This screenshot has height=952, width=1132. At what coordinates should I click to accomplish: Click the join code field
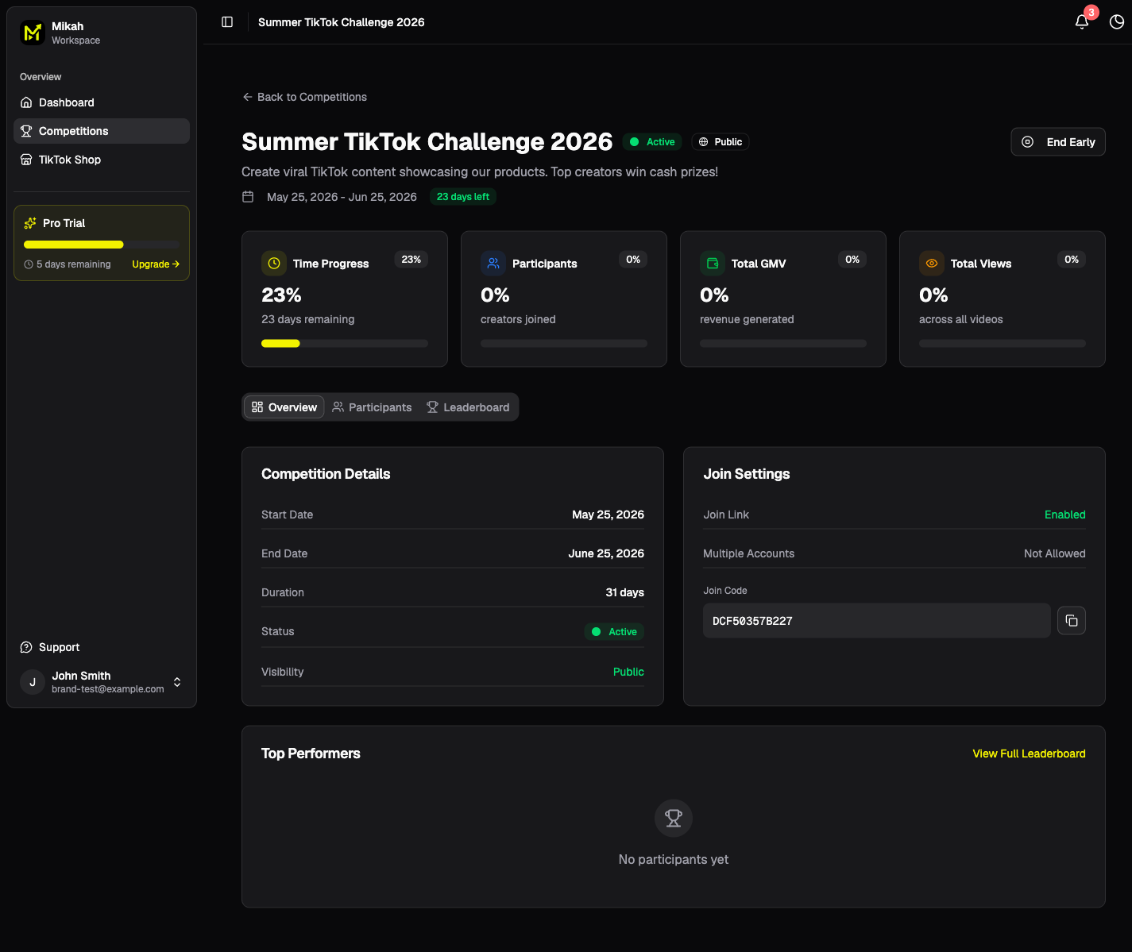[877, 621]
